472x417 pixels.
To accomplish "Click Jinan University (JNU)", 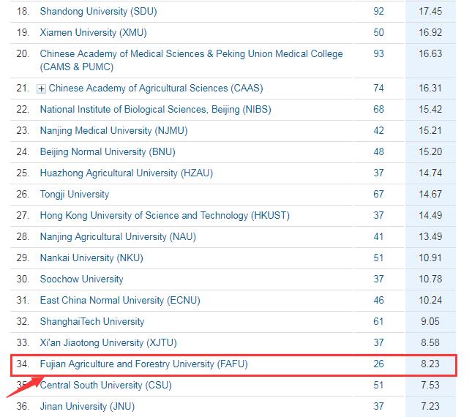I will click(87, 407).
